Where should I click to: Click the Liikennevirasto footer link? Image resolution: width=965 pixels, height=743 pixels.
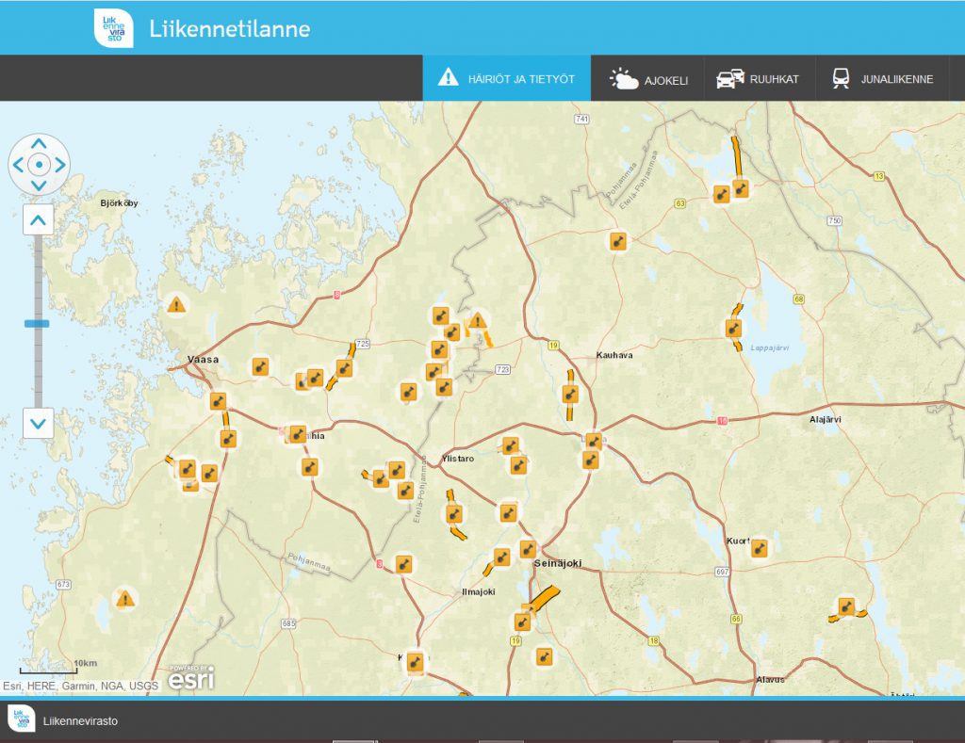coord(80,721)
